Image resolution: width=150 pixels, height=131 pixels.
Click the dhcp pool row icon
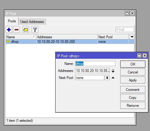click(8, 42)
